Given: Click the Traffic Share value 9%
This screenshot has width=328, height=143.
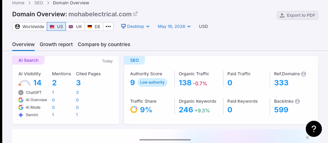Looking at the screenshot, I should pyautogui.click(x=146, y=110).
